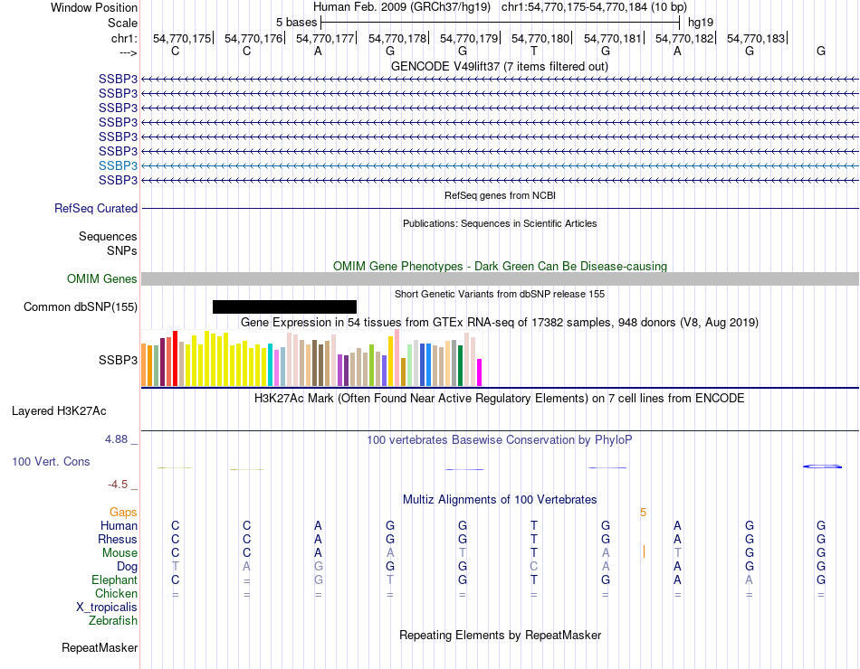Click the 'SNPs' track label
Image resolution: width=860 pixels, height=669 pixels.
pos(122,250)
